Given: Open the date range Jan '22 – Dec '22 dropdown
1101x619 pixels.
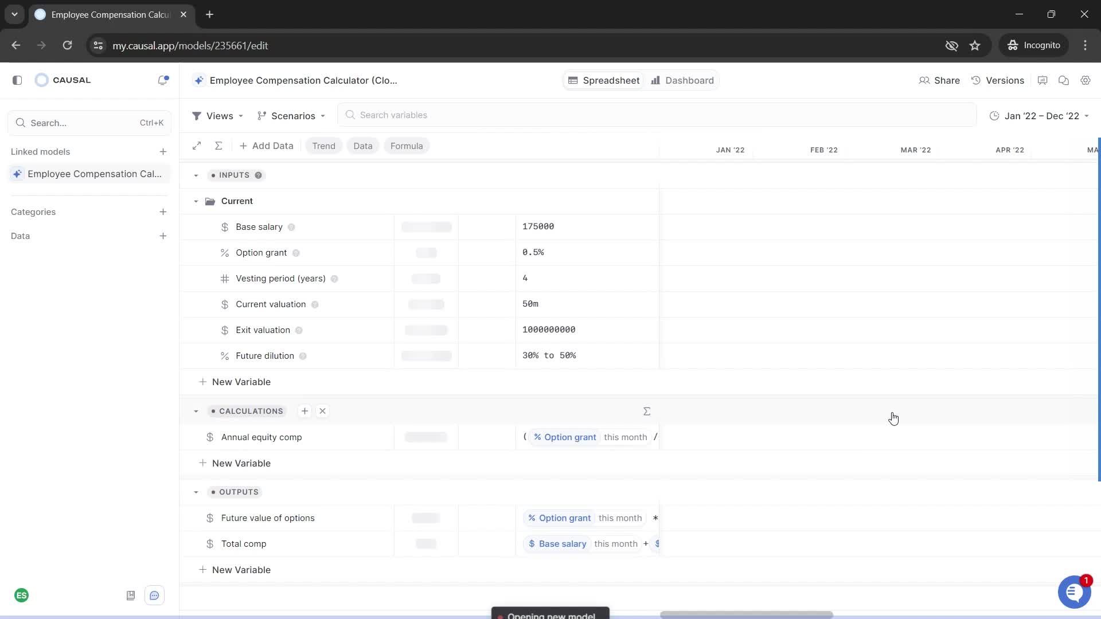Looking at the screenshot, I should tap(1039, 116).
